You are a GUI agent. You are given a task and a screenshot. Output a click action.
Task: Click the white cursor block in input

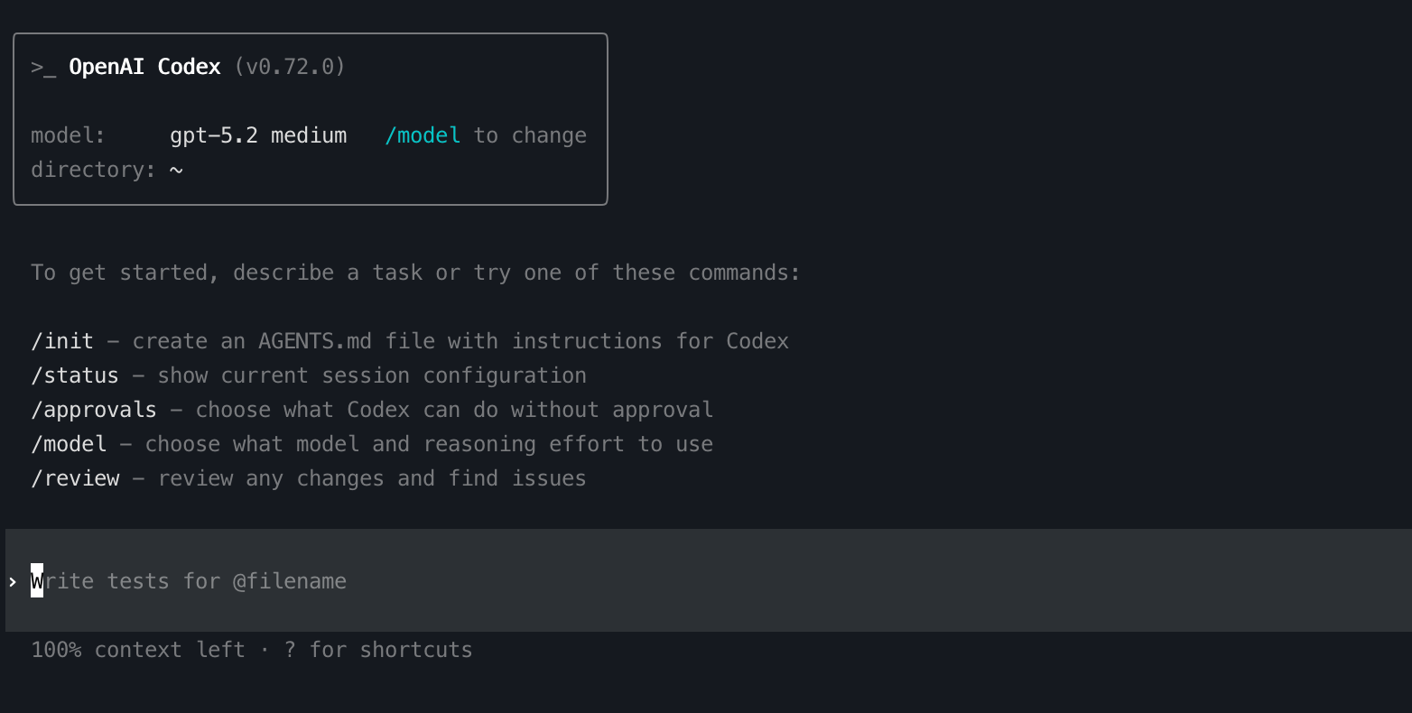(36, 581)
